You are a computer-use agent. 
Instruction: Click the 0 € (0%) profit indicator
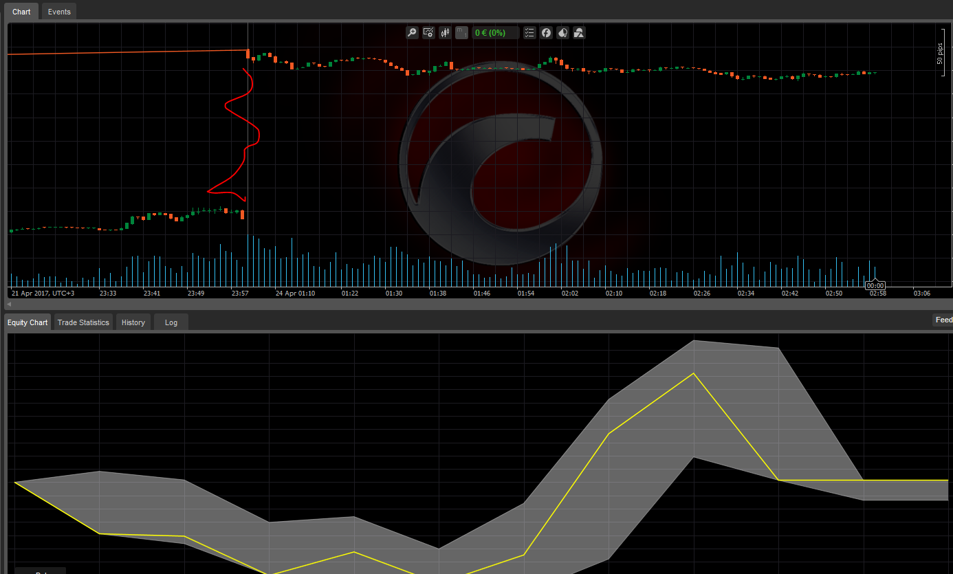(496, 32)
